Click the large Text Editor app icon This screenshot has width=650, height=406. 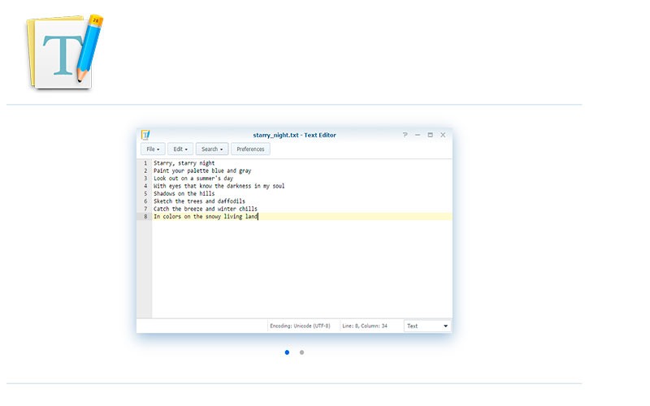pyautogui.click(x=65, y=51)
